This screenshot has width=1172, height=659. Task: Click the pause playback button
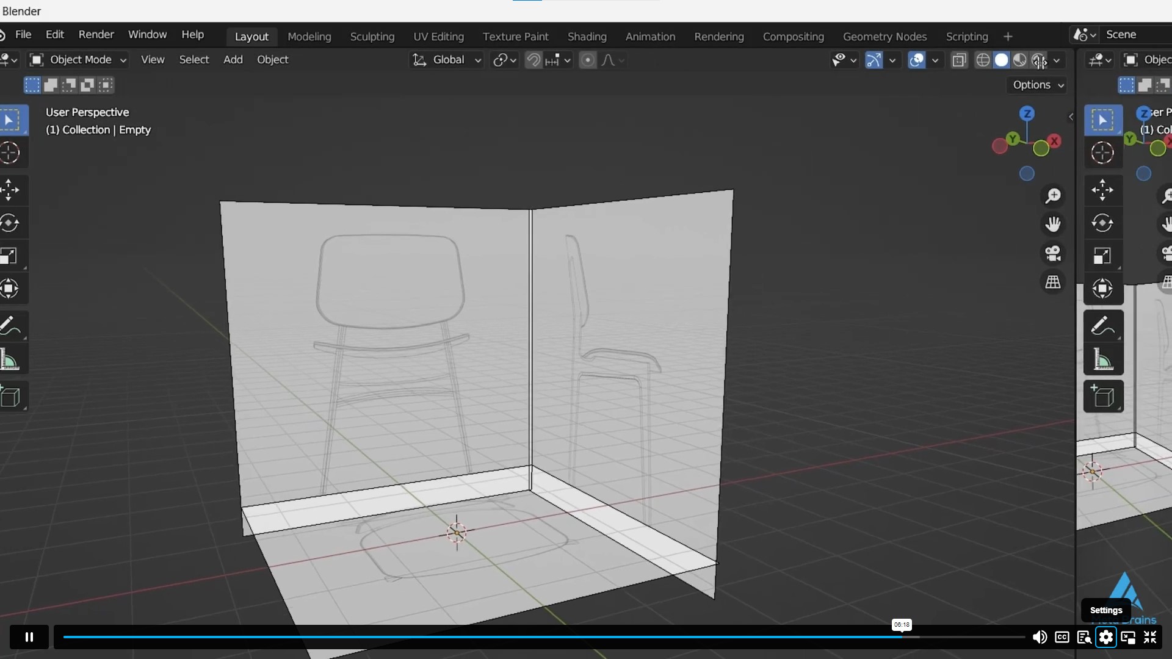(x=29, y=637)
